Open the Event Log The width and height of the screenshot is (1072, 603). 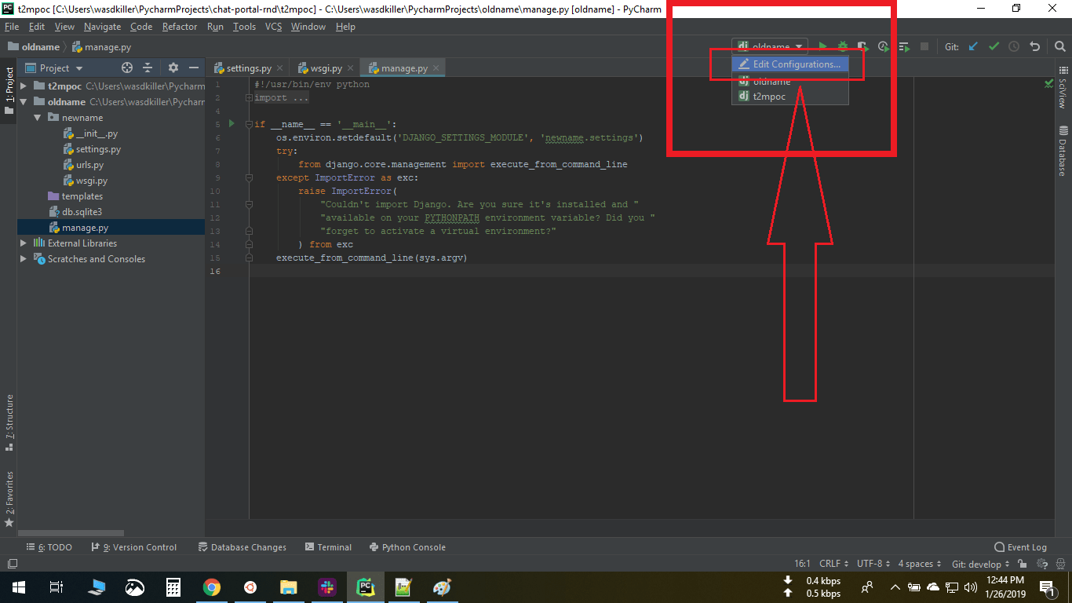1020,547
